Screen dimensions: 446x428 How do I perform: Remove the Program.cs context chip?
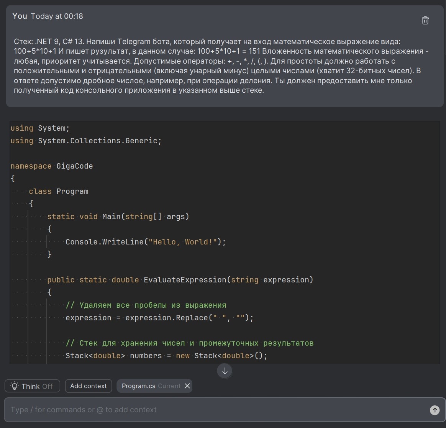187,386
